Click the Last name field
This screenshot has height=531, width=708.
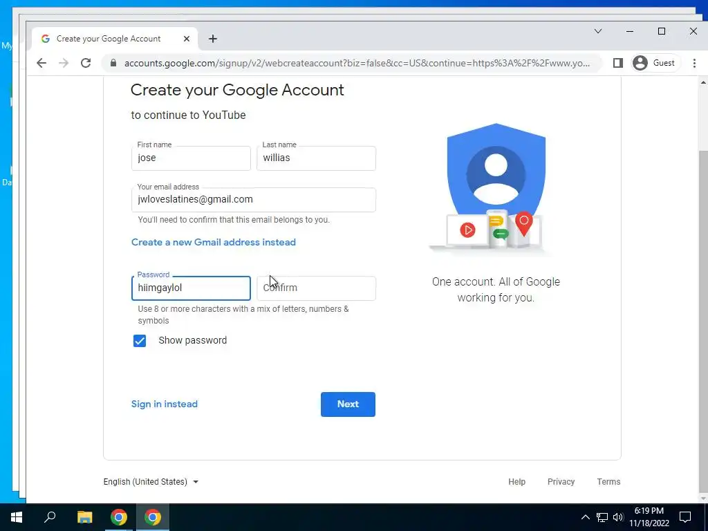tap(316, 158)
